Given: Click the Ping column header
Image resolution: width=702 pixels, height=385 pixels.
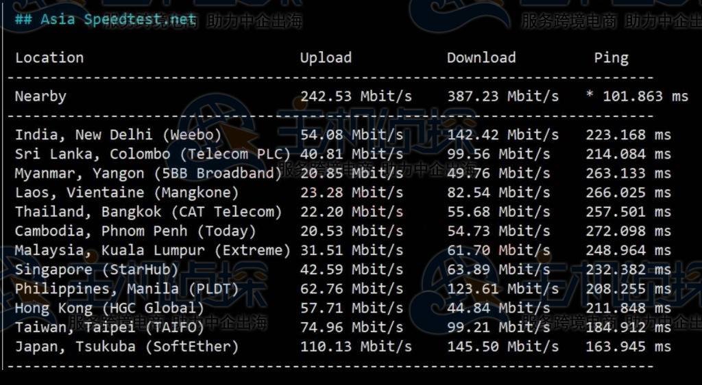Looking at the screenshot, I should pos(611,58).
